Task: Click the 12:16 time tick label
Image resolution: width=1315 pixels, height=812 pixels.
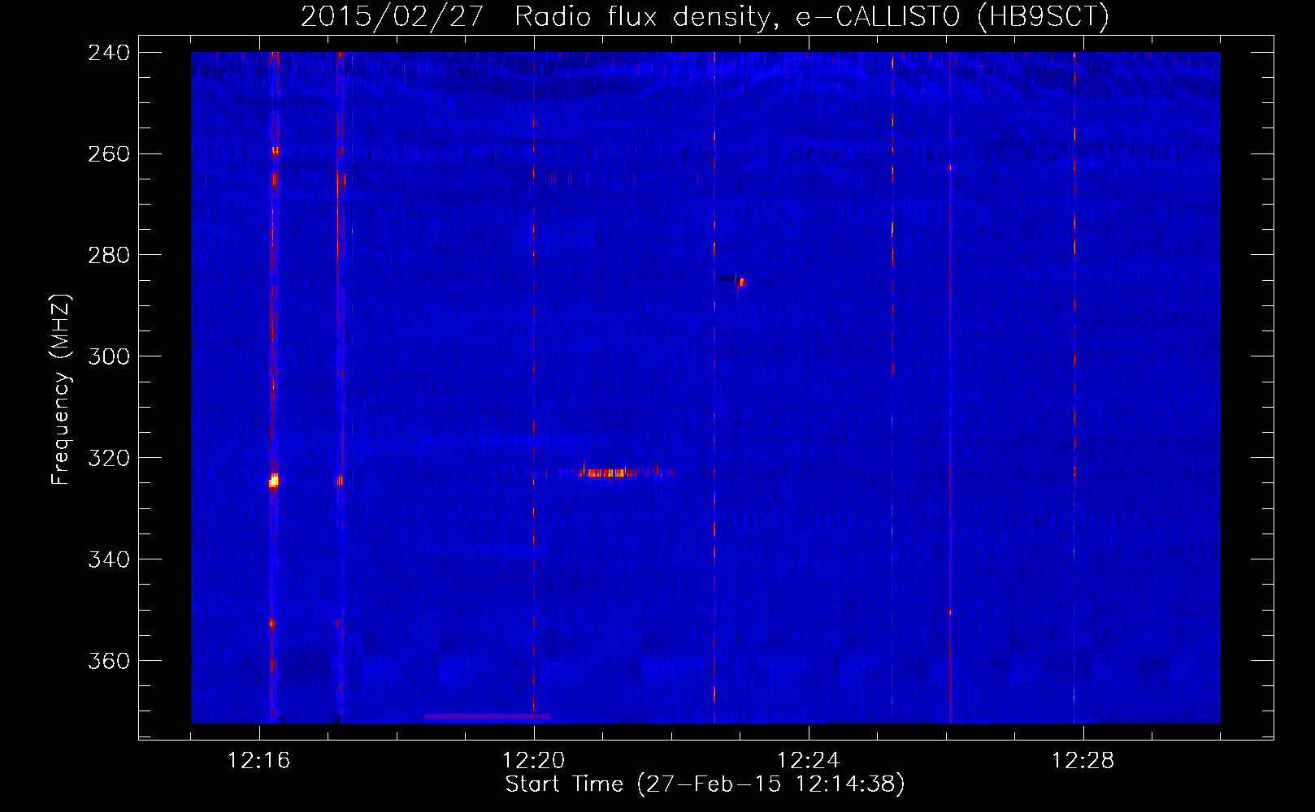Action: 259,761
